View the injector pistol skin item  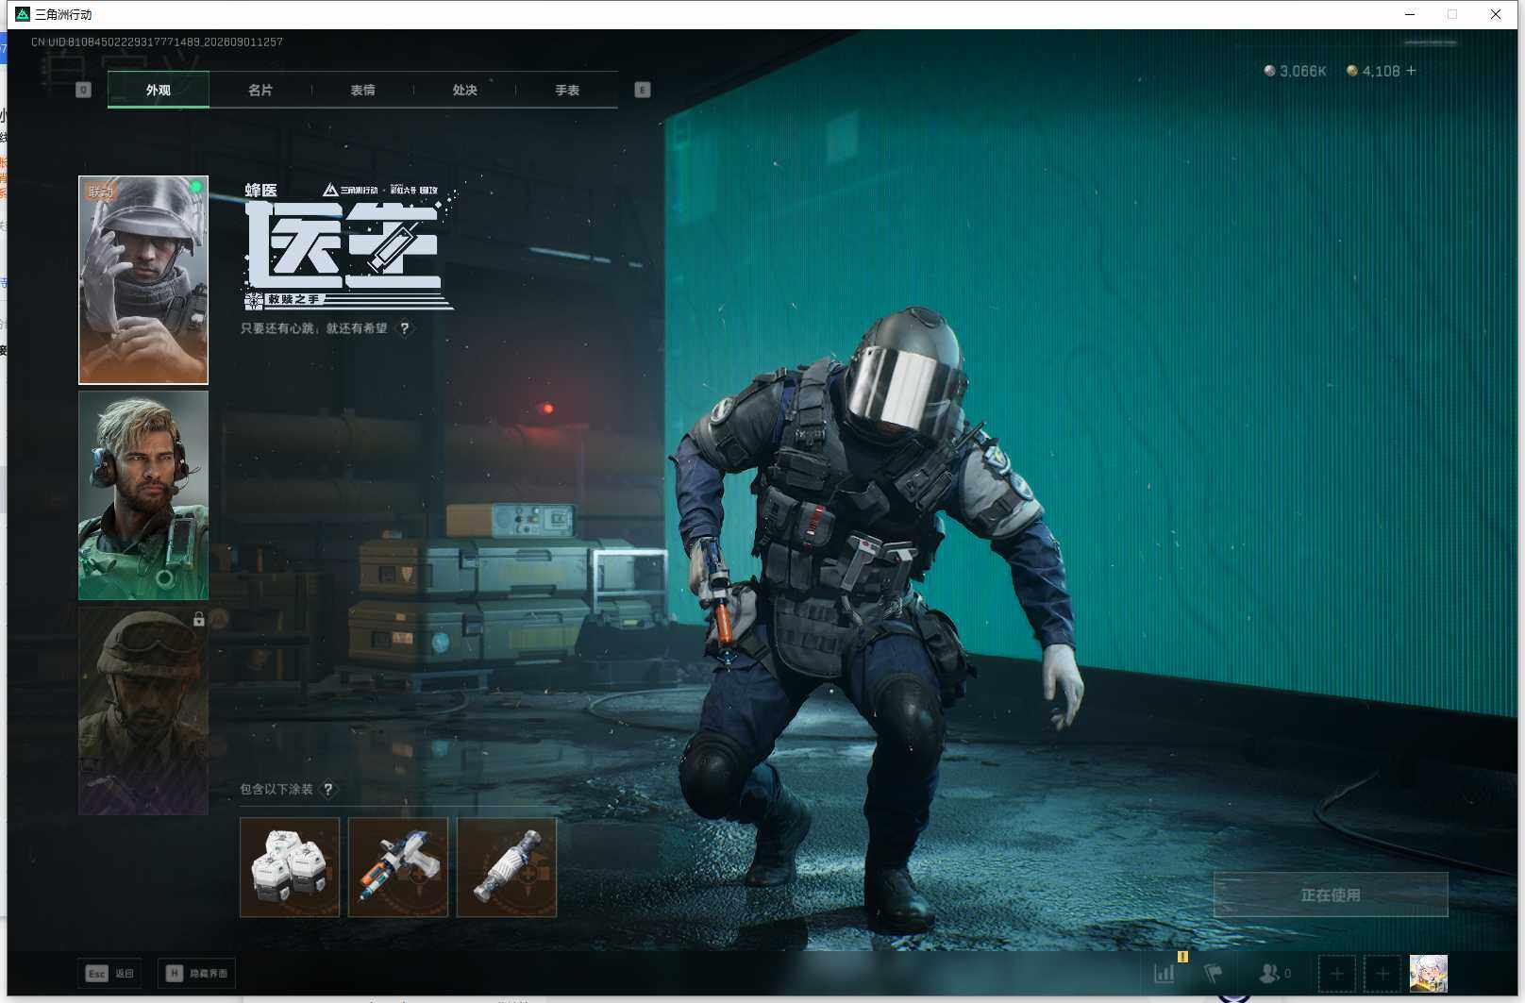coord(398,867)
